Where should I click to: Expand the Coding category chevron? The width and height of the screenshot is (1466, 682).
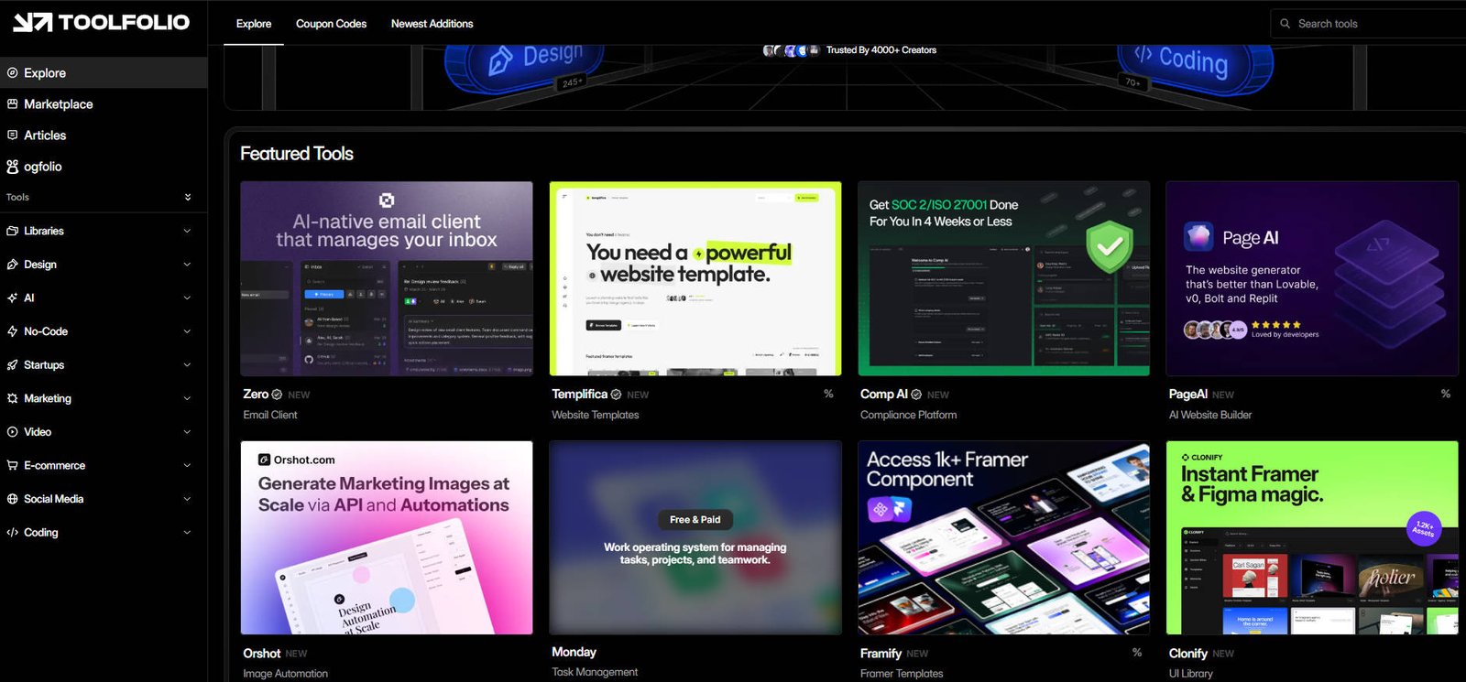pyautogui.click(x=187, y=532)
